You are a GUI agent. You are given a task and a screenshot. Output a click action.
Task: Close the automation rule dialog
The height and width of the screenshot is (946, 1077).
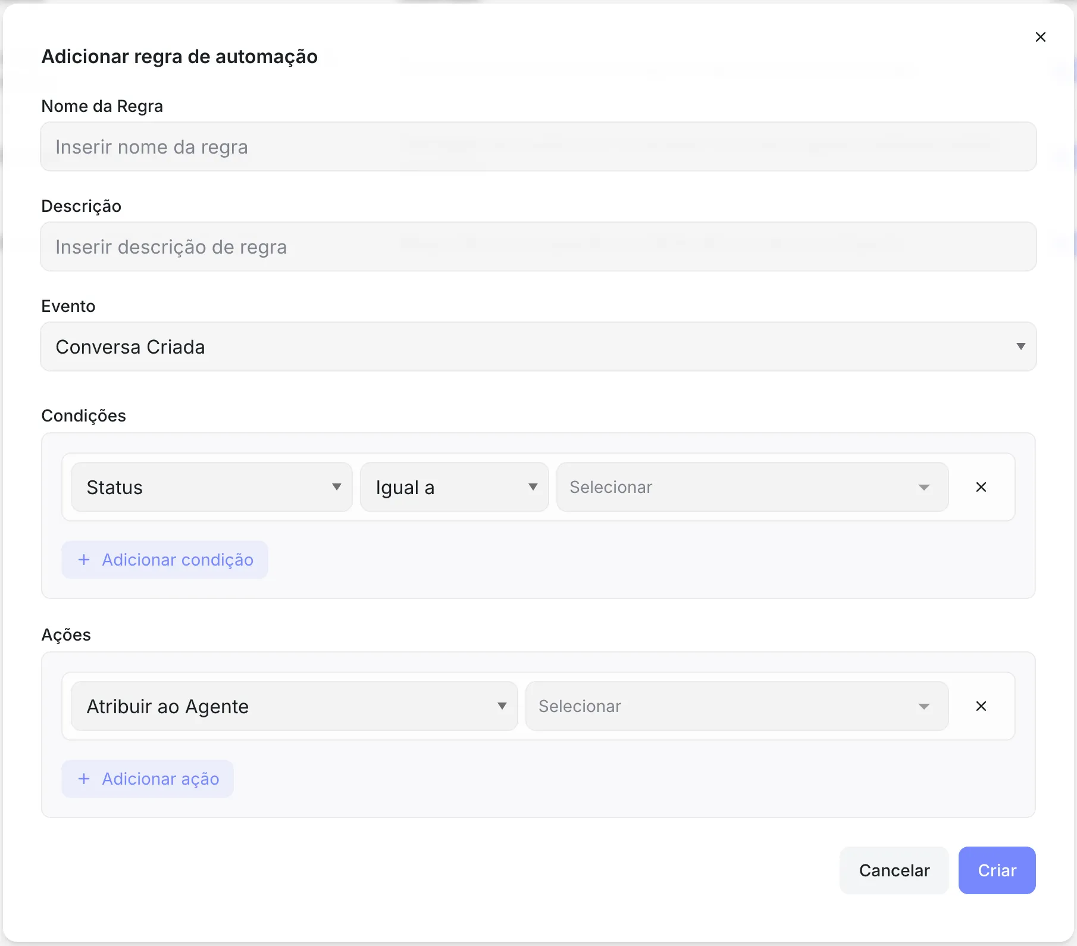point(1040,37)
